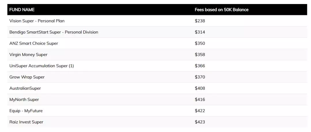Screen dimensions: 311x132
Task: Click the FUND NAME column header
Action: coord(22,10)
